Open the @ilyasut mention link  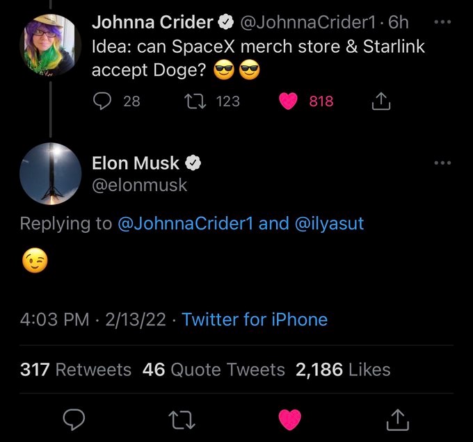click(330, 224)
